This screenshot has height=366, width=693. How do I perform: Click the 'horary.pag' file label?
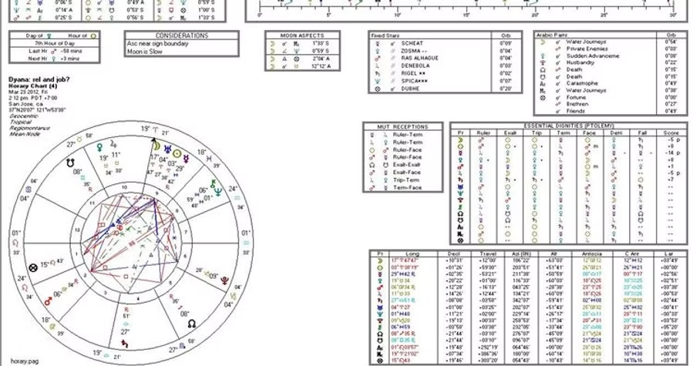pyautogui.click(x=25, y=361)
